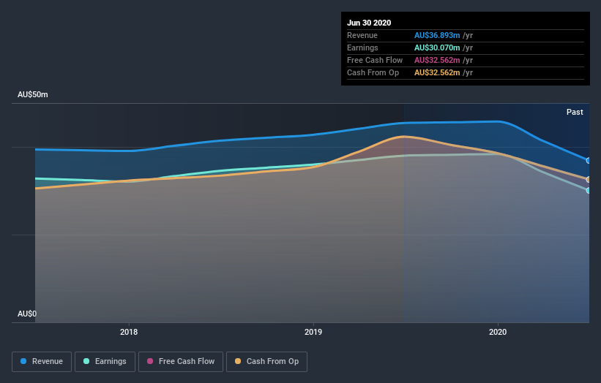Click the Earnings endpoint marker on chart

[x=589, y=190]
